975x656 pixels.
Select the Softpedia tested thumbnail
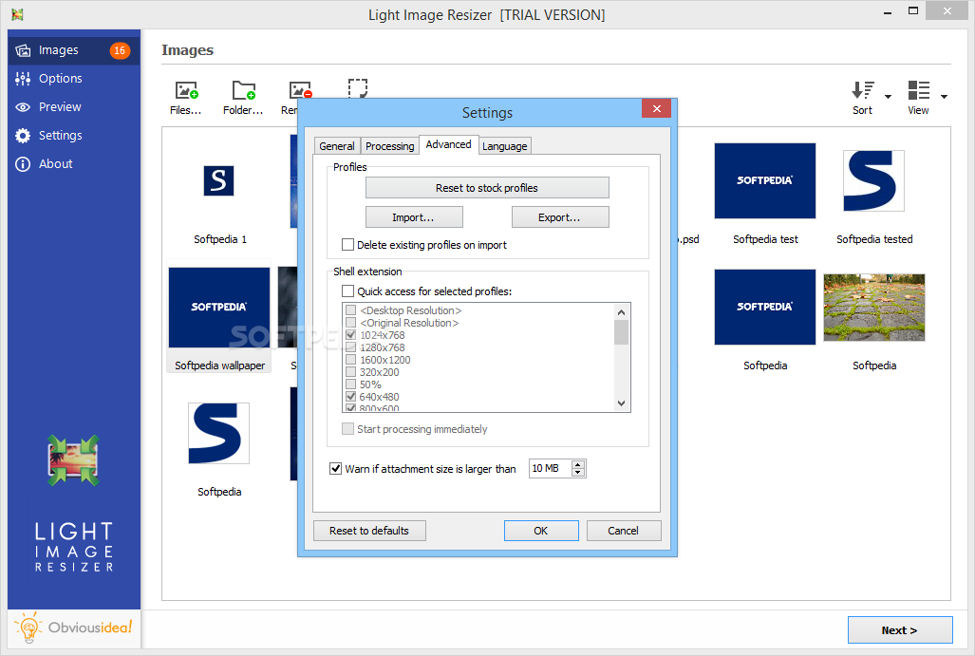pyautogui.click(x=873, y=181)
